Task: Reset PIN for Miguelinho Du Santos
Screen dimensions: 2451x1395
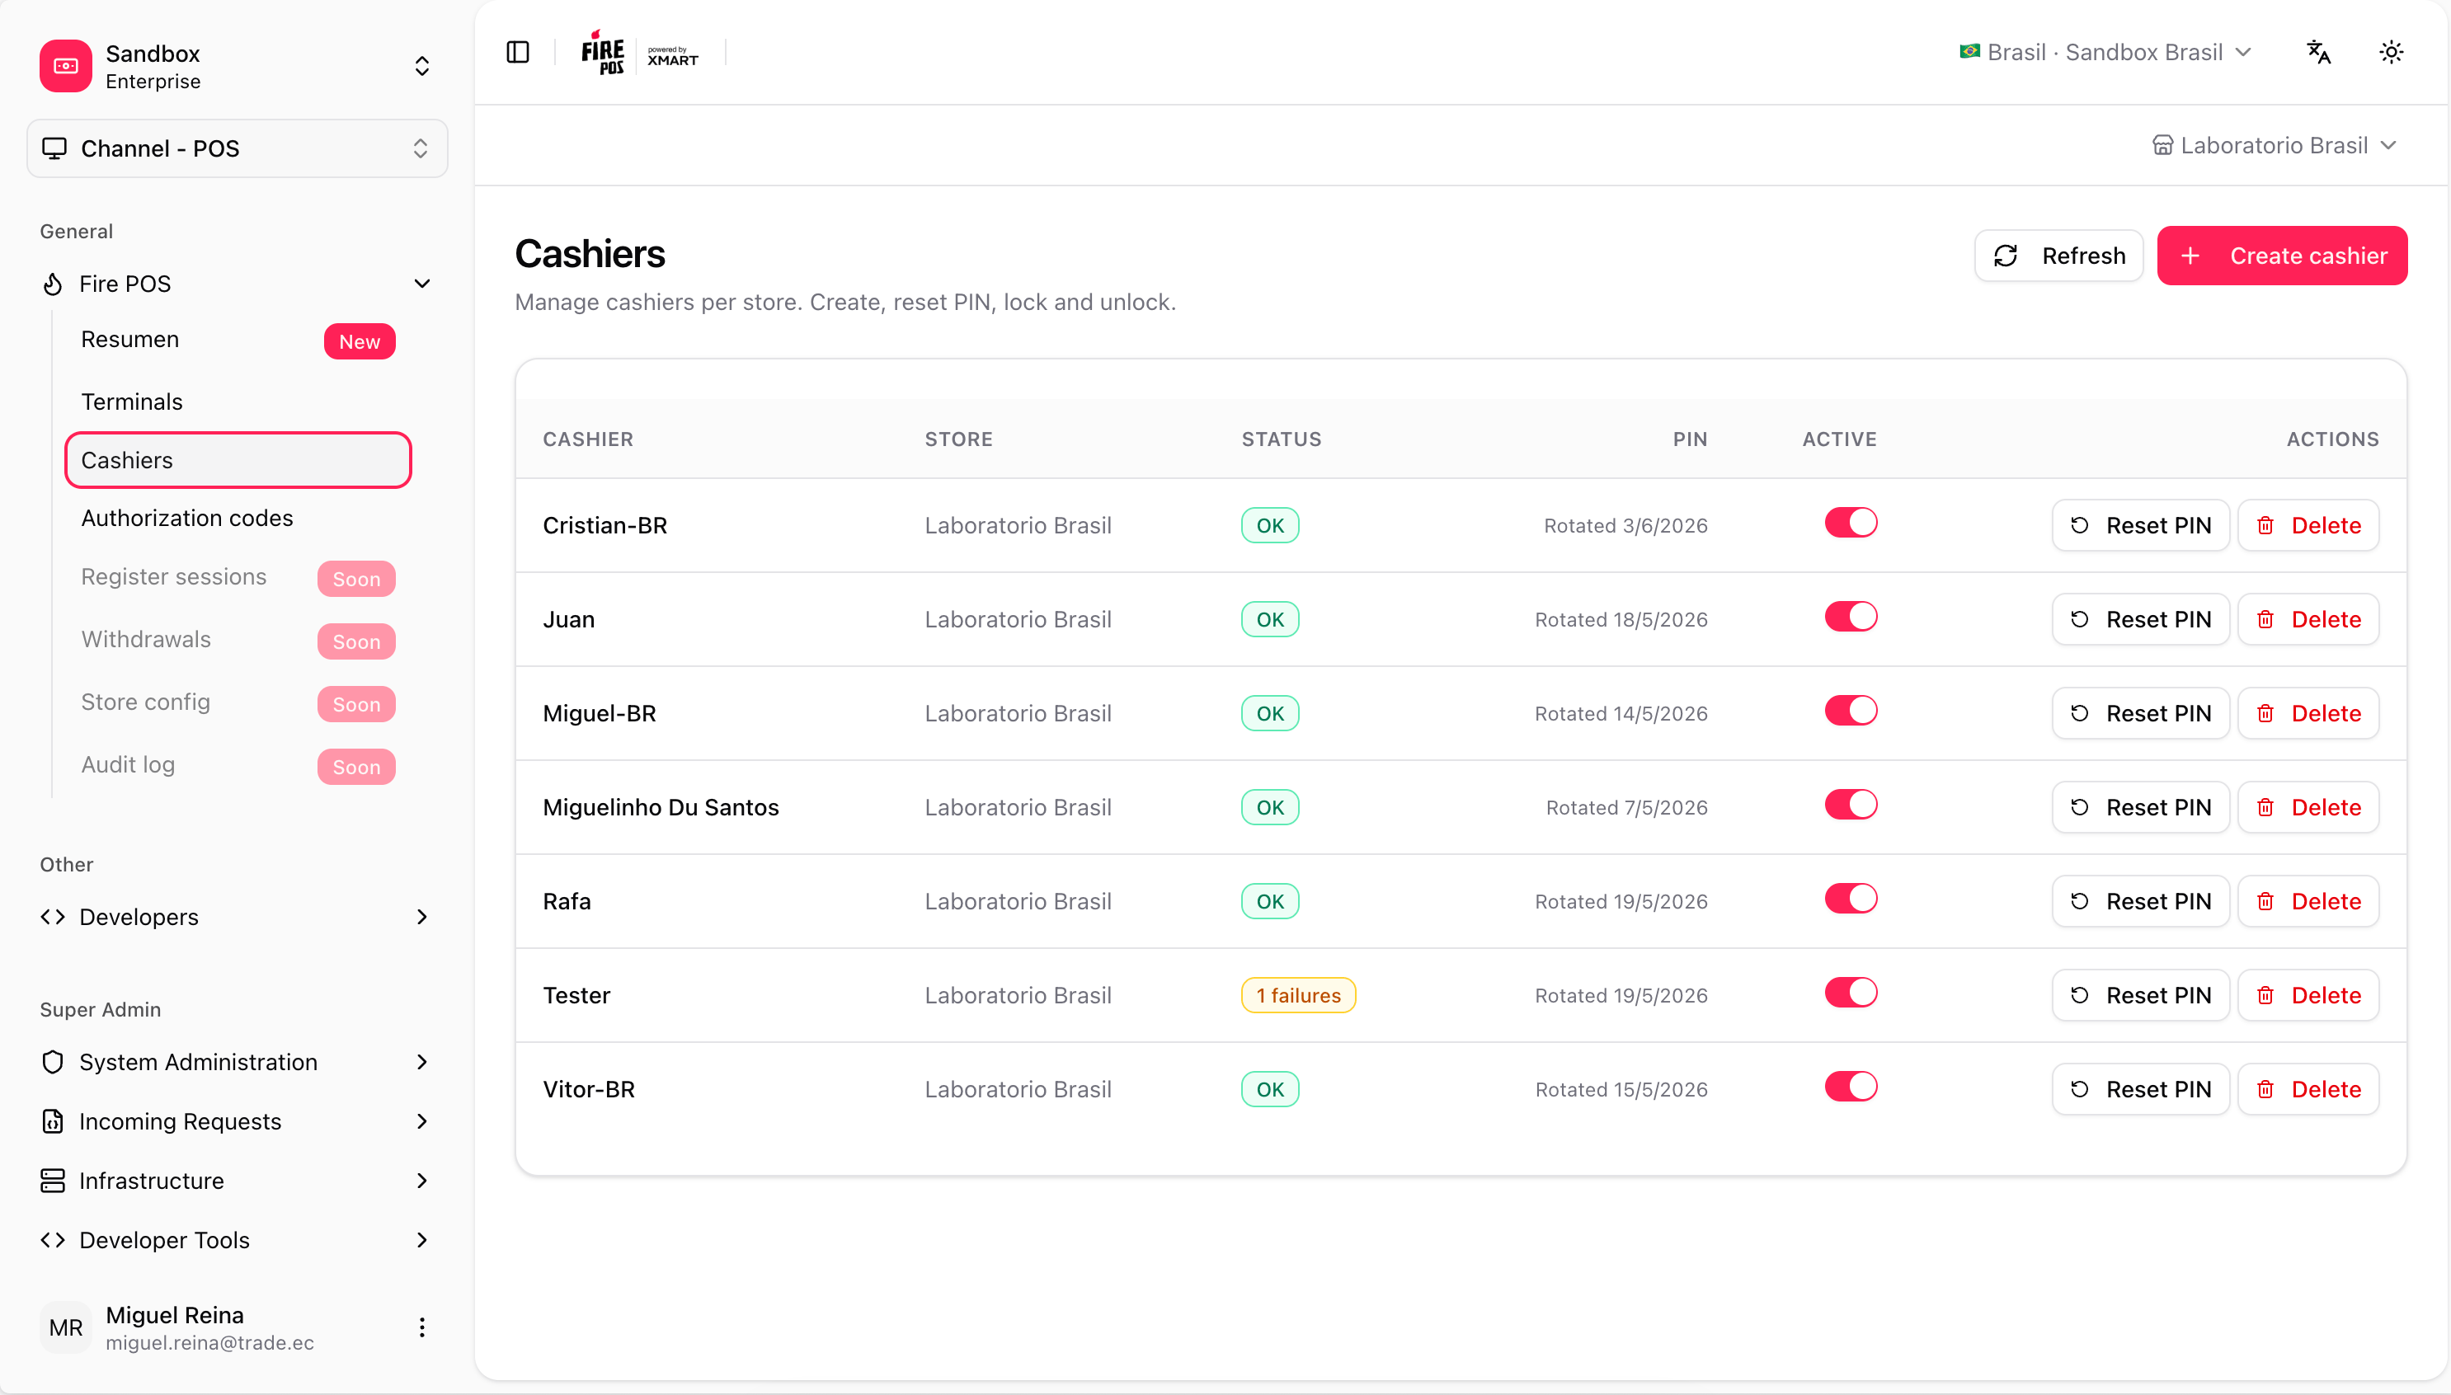Action: 2139,806
